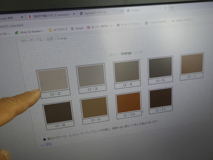Select the O-7 tan swatch
Viewport: 213px width, 160px height.
pyautogui.click(x=192, y=64)
